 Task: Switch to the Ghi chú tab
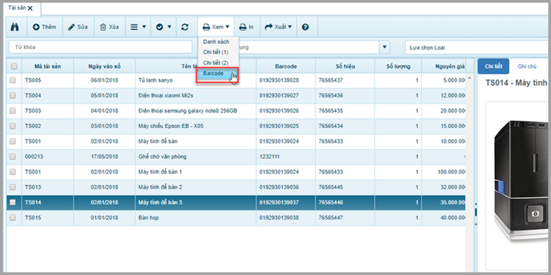528,65
